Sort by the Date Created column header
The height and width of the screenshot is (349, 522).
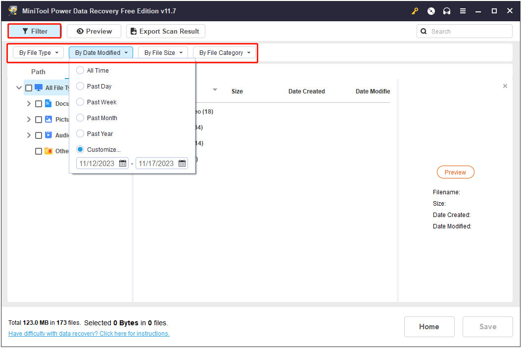307,91
